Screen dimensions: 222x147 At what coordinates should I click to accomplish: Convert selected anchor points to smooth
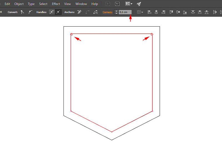coord(30,12)
